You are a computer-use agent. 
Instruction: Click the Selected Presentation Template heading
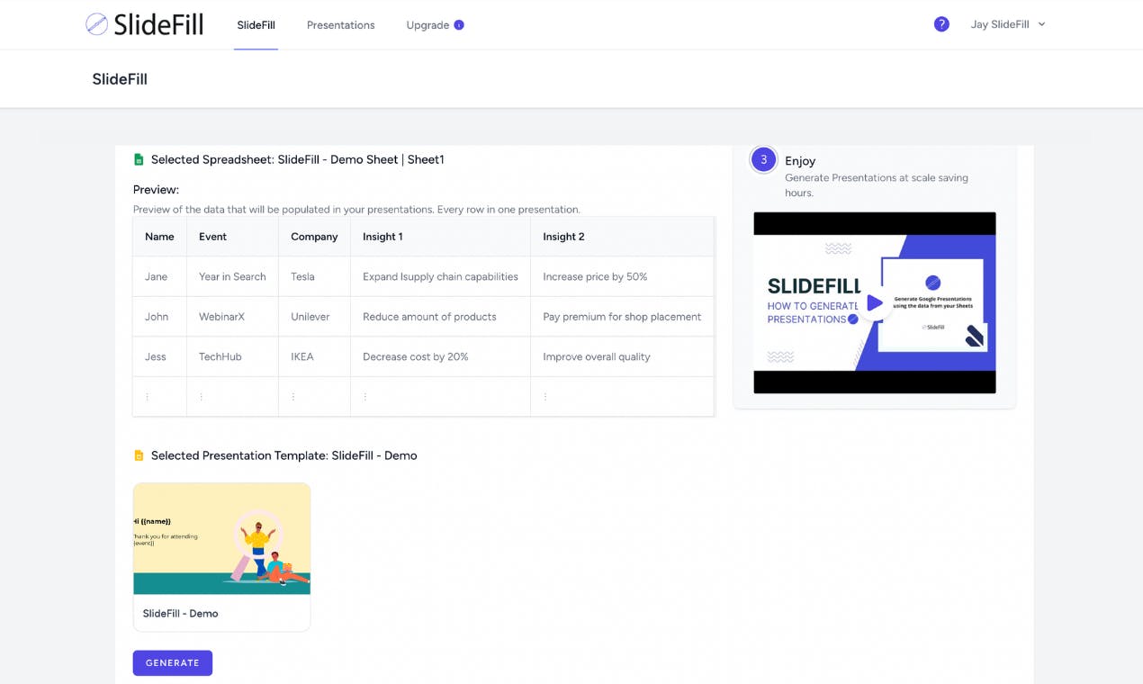283,455
